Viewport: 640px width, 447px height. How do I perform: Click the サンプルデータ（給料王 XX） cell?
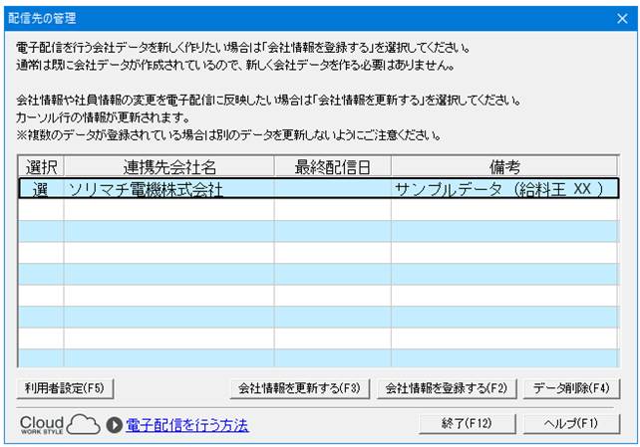pyautogui.click(x=504, y=189)
